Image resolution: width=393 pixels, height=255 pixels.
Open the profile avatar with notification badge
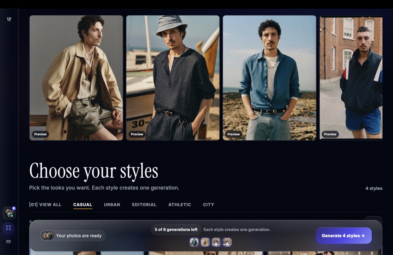9,213
